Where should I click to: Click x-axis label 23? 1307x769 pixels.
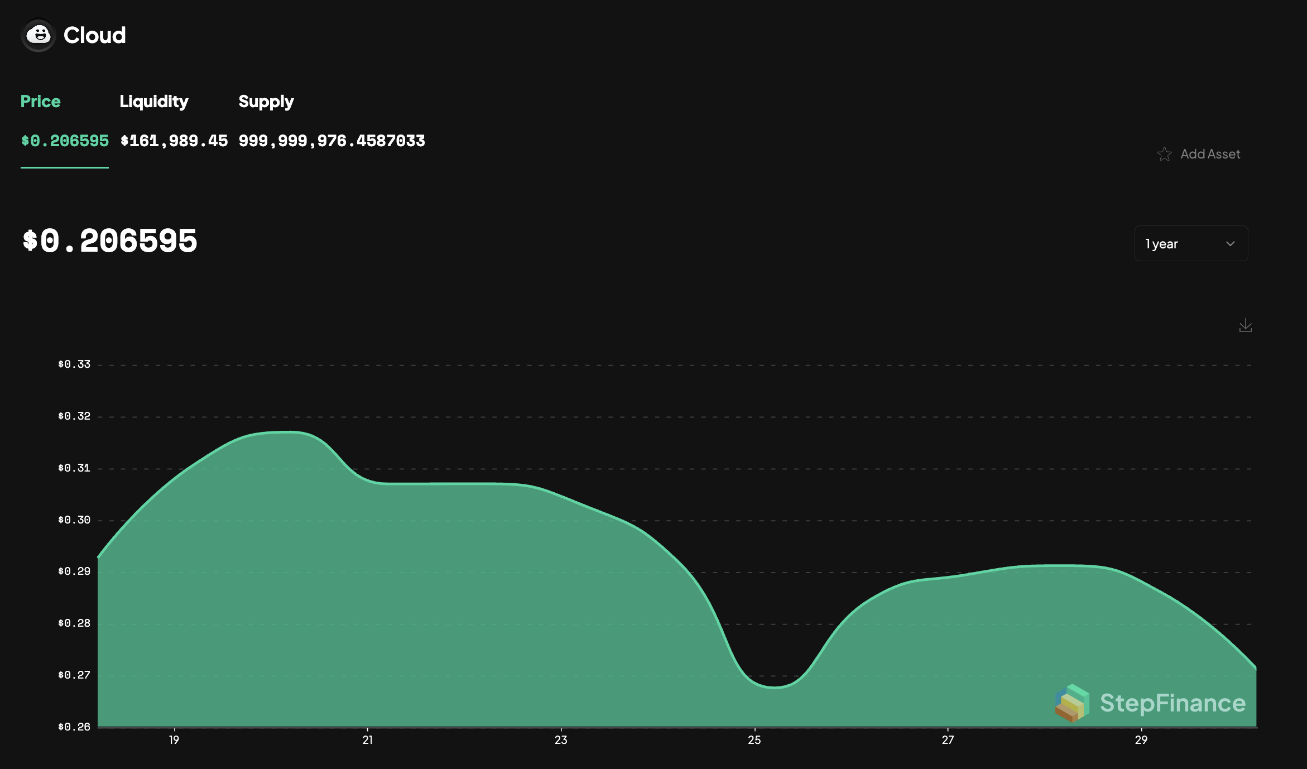[560, 740]
